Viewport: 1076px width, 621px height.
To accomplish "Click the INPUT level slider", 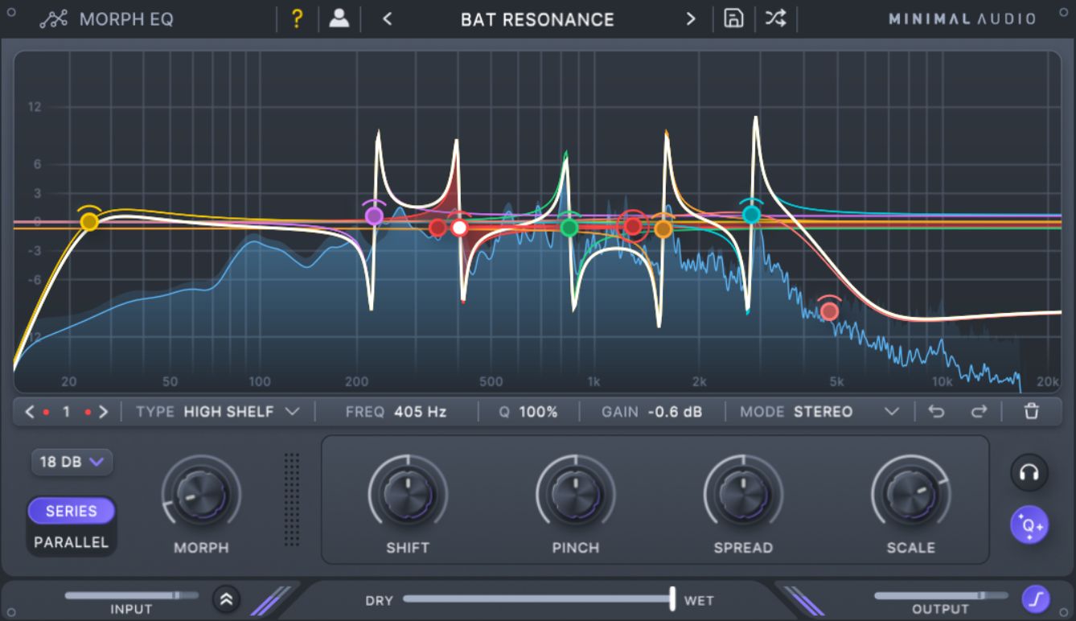I will click(x=131, y=595).
